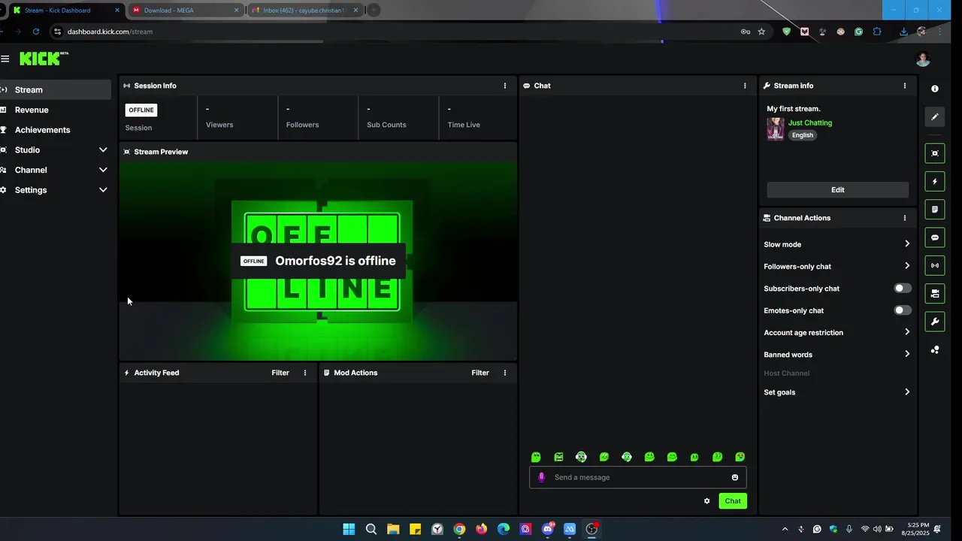Open the hamburger menu beside the Kick logo

tap(5, 59)
